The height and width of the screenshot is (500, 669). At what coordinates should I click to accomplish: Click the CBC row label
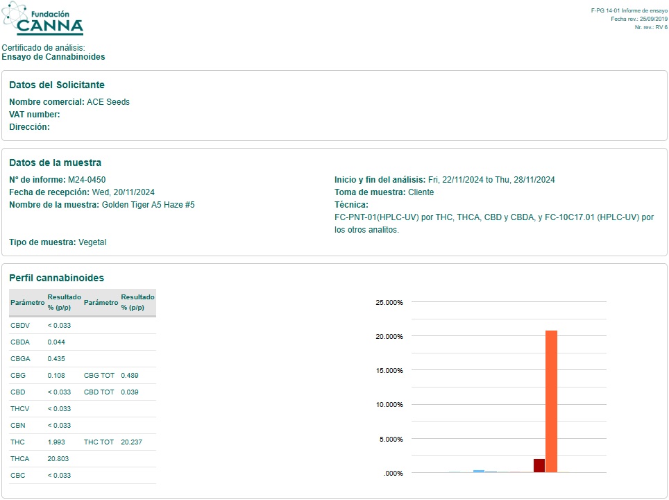(18, 475)
